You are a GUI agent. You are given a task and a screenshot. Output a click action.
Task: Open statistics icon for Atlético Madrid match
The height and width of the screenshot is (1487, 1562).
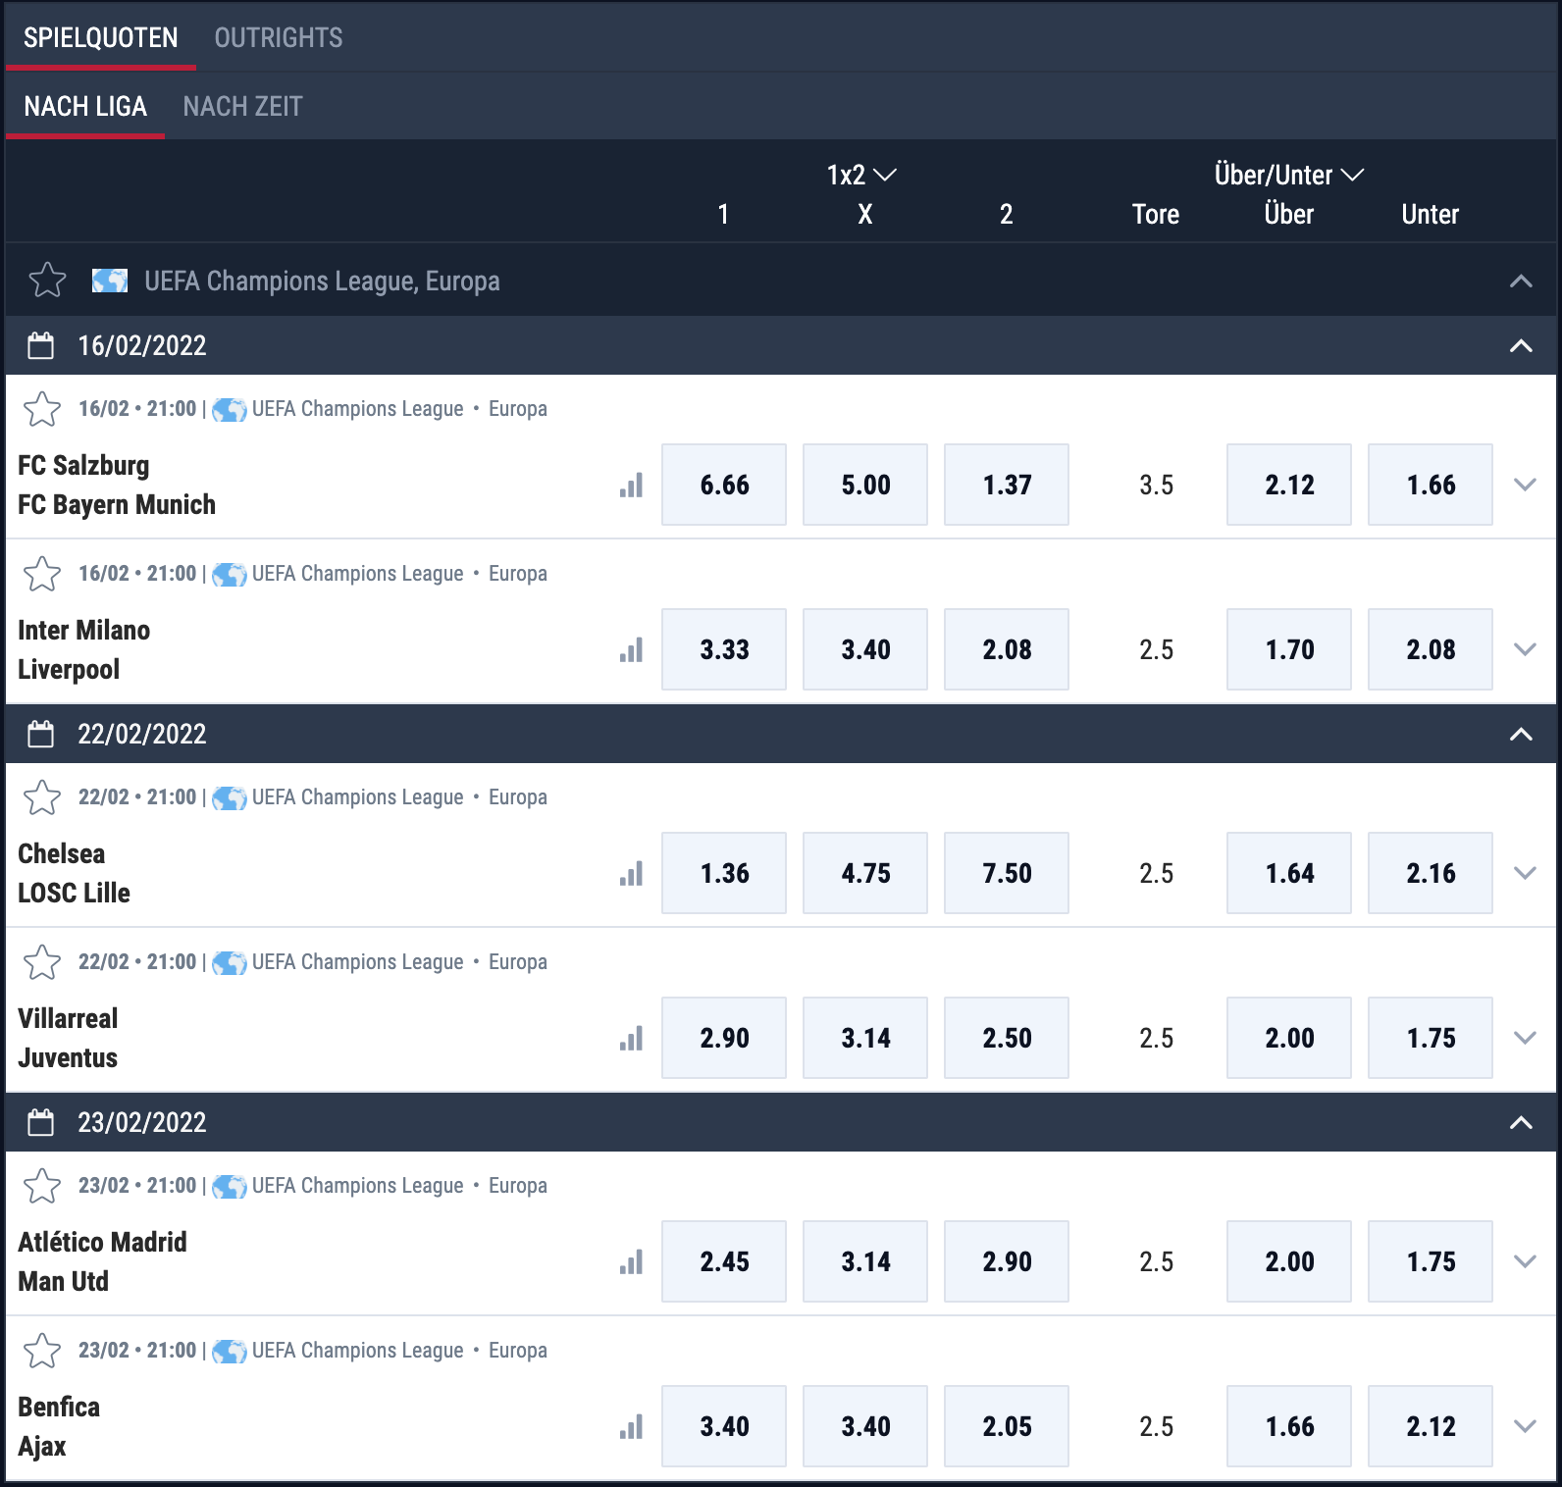[631, 1262]
